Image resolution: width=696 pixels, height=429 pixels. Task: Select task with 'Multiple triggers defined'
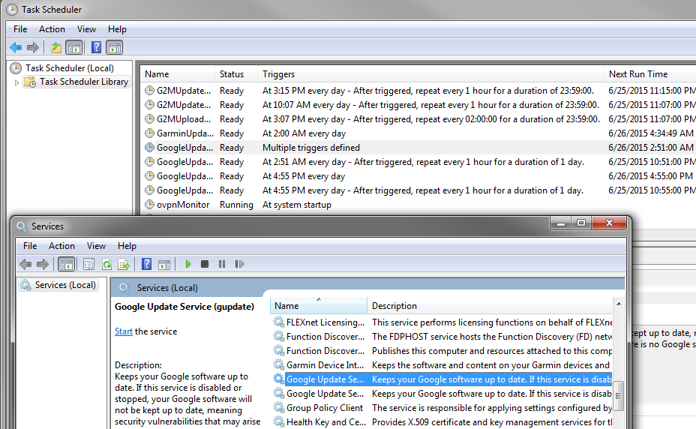[x=418, y=148]
